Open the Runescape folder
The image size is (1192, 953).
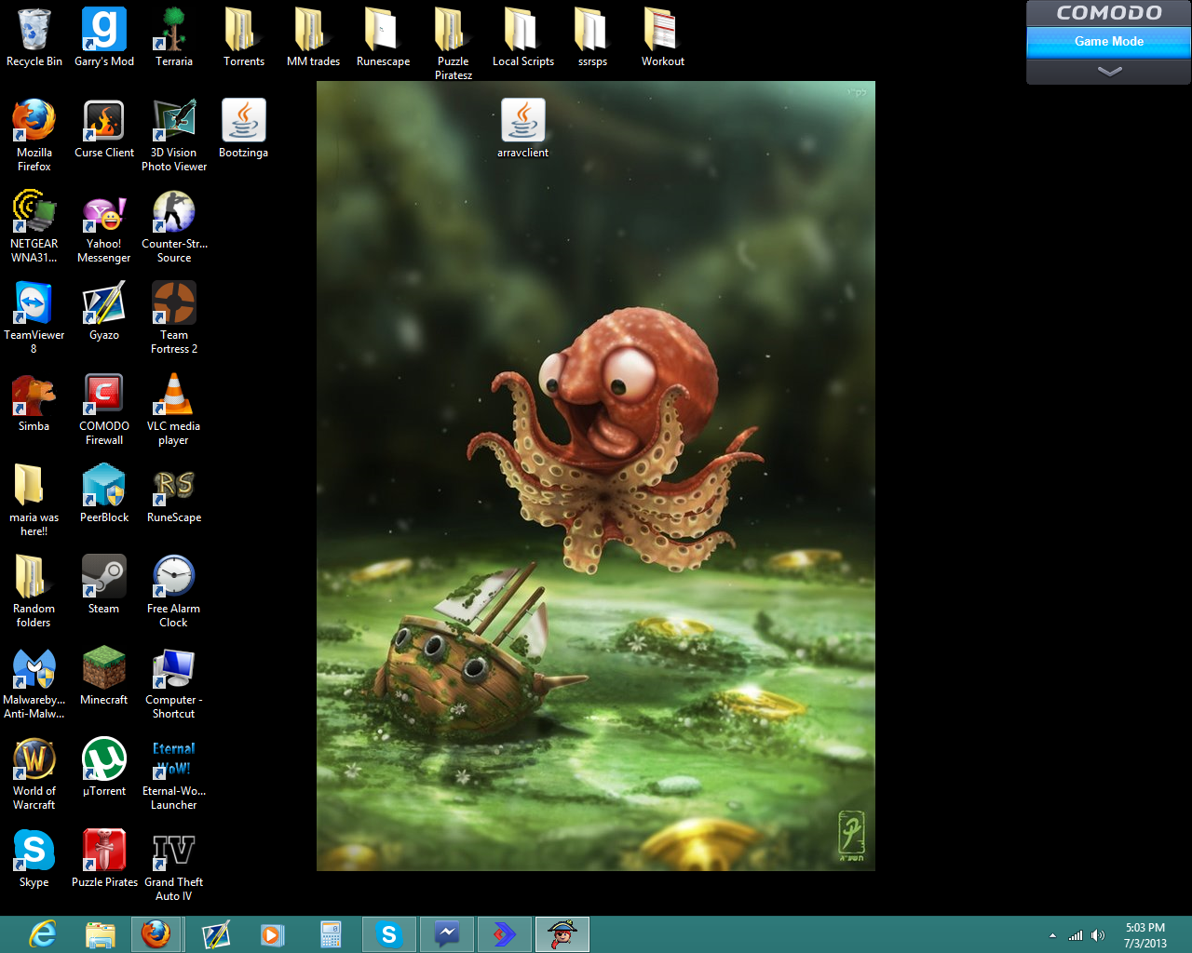tap(384, 37)
